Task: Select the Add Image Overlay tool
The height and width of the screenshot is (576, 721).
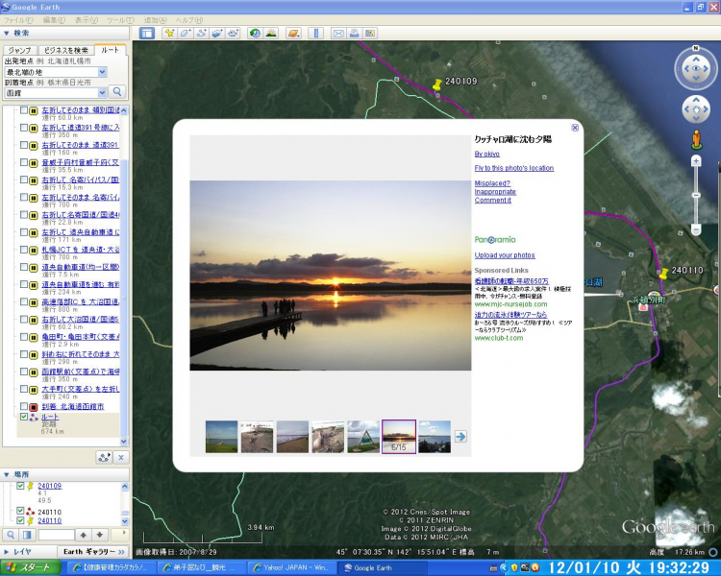Action: pos(217,33)
